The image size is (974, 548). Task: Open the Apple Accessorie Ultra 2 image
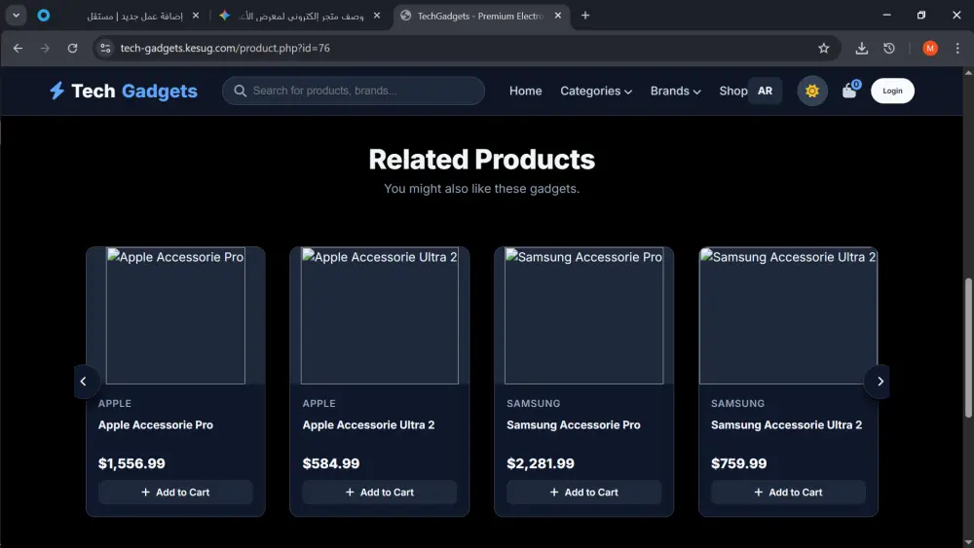(x=380, y=315)
